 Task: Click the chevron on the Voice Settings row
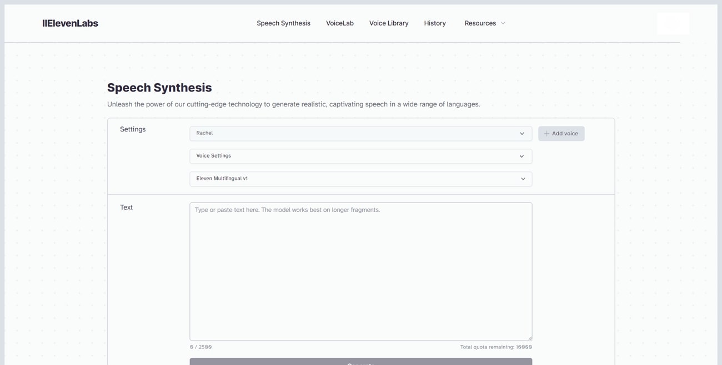[522, 156]
